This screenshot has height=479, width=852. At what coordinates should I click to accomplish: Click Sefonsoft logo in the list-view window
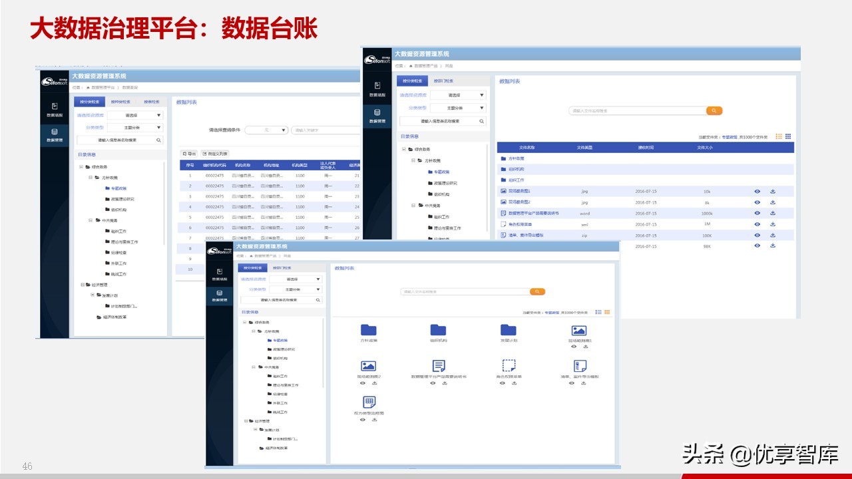(377, 60)
